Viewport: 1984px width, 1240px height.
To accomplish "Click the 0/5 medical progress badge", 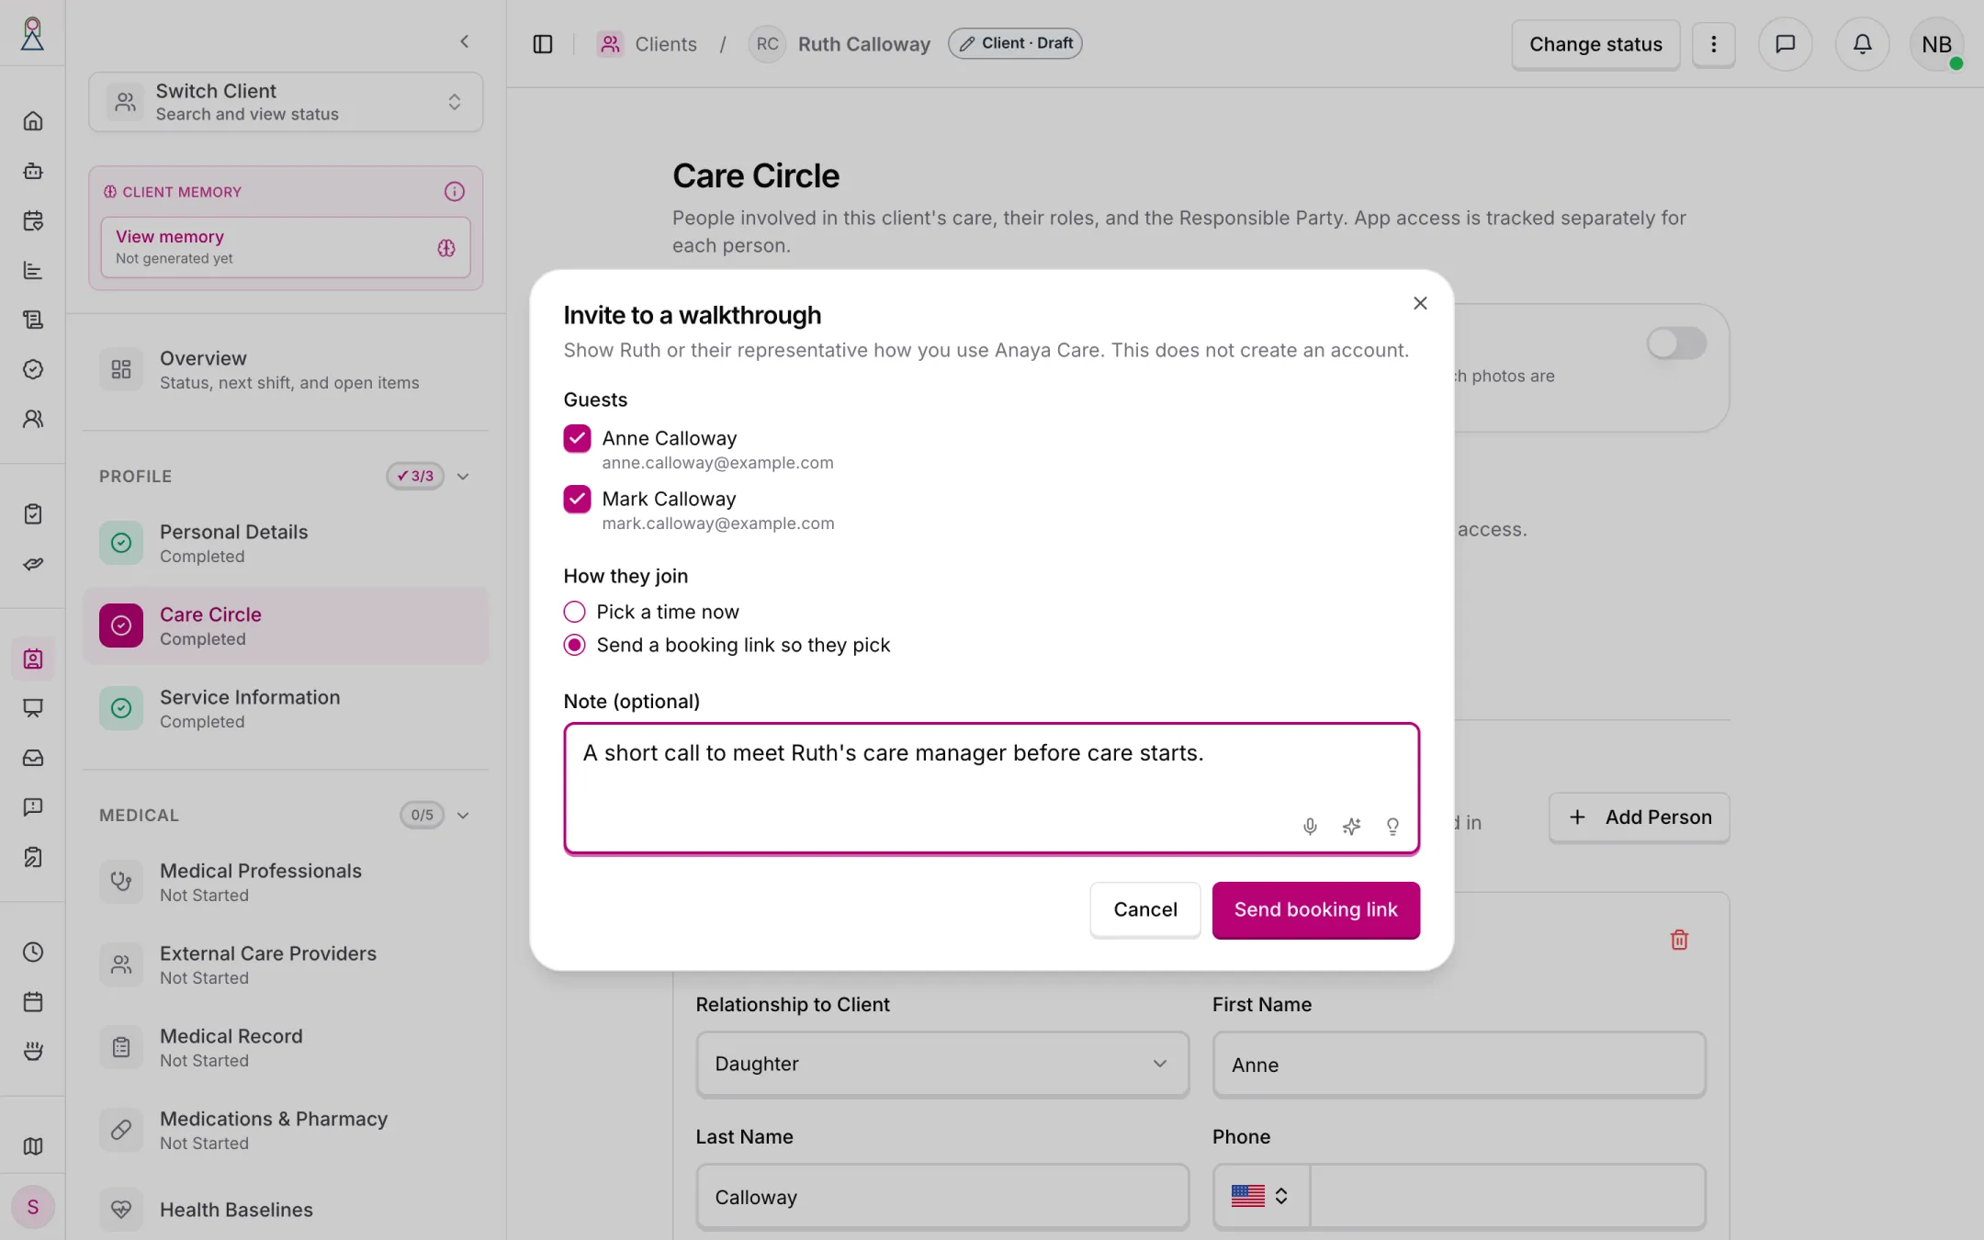I will 422,815.
